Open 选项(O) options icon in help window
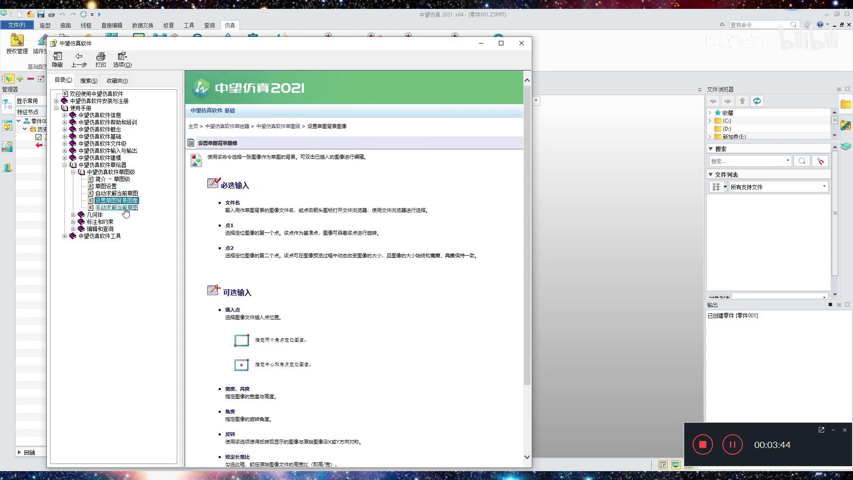 pos(122,56)
